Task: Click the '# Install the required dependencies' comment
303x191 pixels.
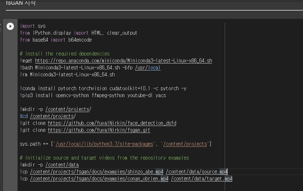Action: 65,54
